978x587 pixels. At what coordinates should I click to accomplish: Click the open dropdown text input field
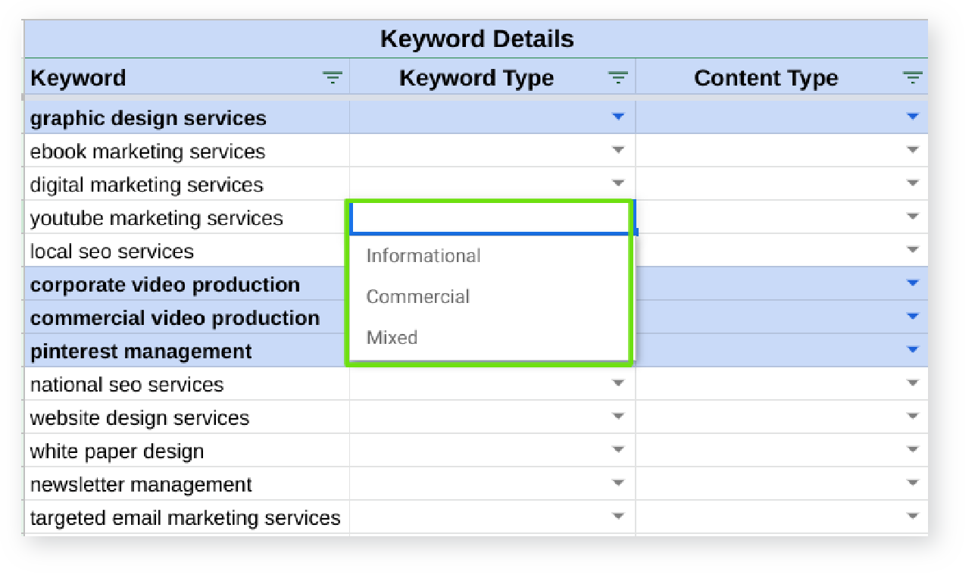pyautogui.click(x=489, y=218)
